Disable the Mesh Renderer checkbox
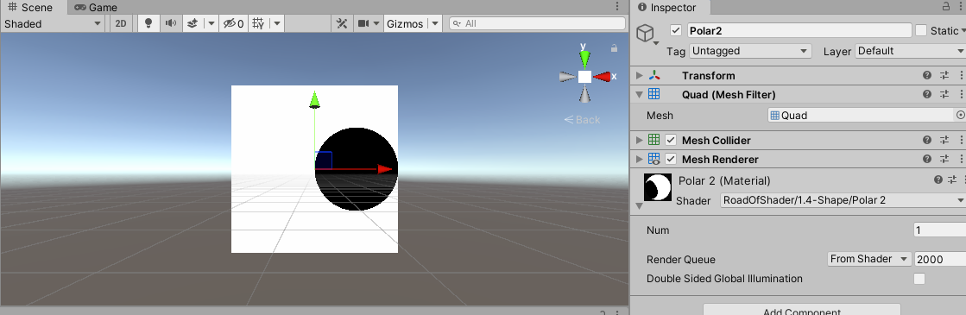Viewport: 966px width, 315px height. pyautogui.click(x=671, y=159)
